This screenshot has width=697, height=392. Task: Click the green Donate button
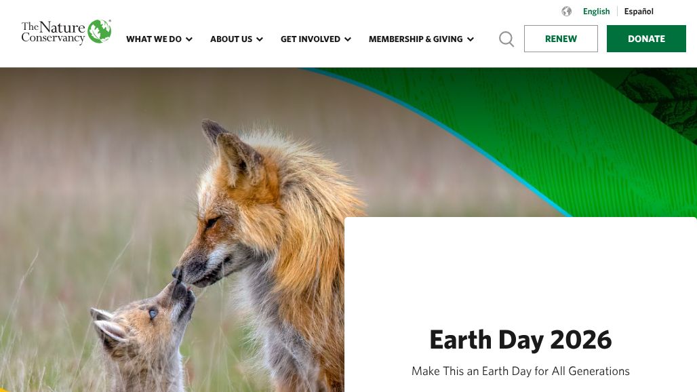click(x=646, y=39)
